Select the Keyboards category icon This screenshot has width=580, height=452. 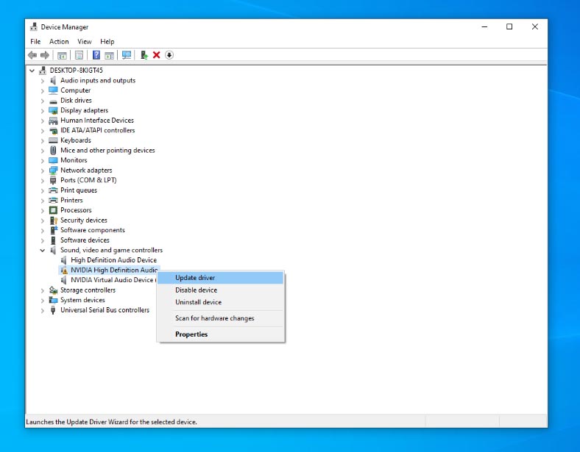(x=53, y=140)
